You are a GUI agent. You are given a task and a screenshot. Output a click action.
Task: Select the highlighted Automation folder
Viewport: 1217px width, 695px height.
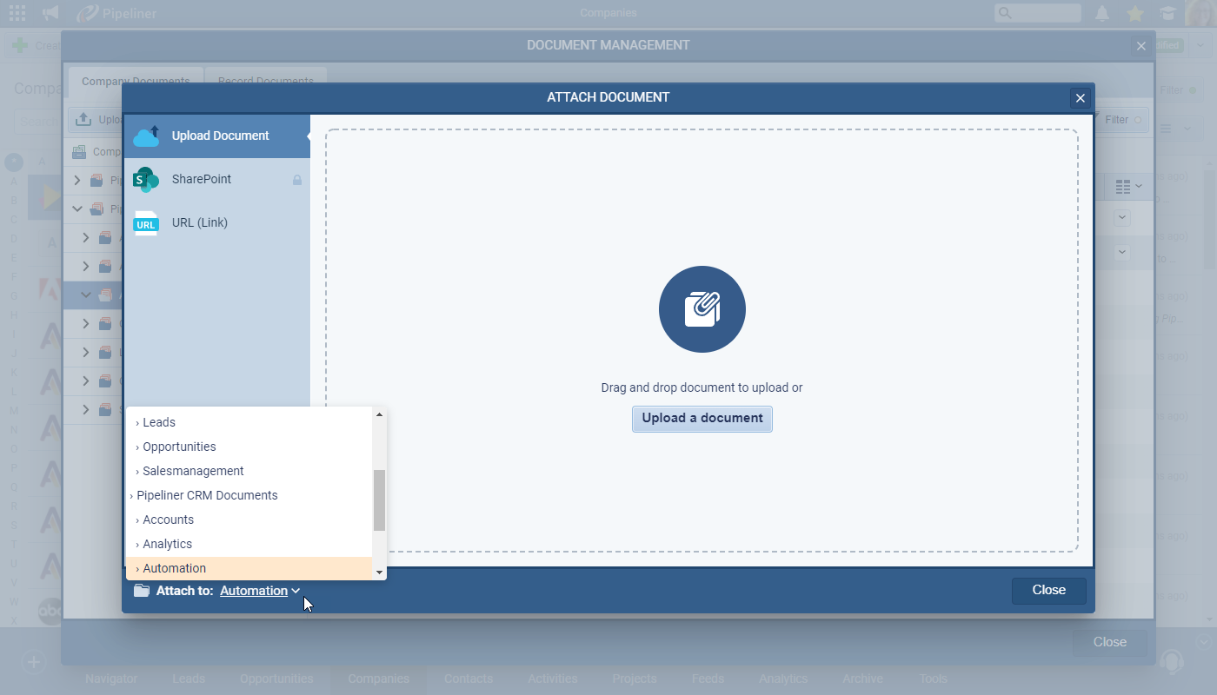click(174, 568)
